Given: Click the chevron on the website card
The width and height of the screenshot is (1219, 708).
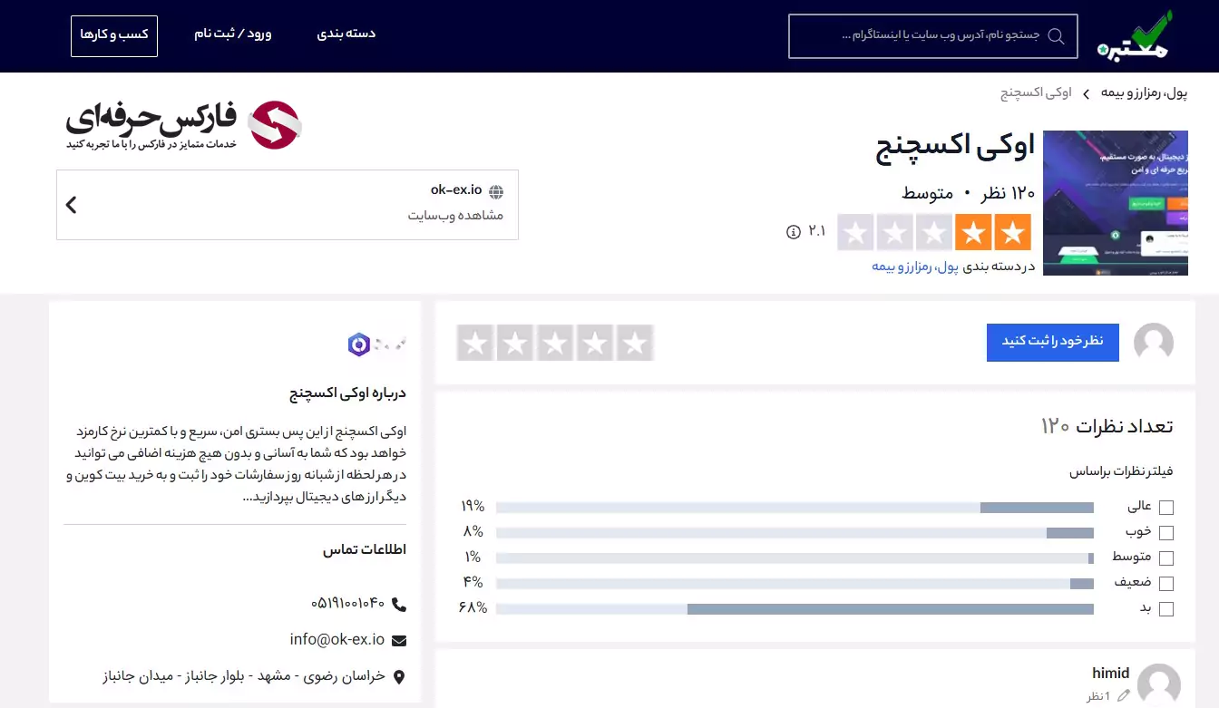Looking at the screenshot, I should pos(72,205).
